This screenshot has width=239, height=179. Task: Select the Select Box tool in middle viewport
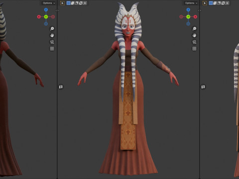click(x=62, y=3)
